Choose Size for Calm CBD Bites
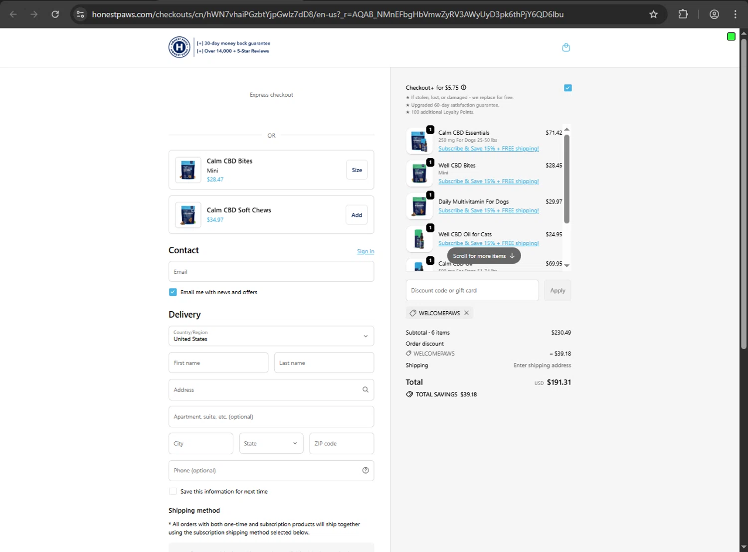 click(357, 170)
